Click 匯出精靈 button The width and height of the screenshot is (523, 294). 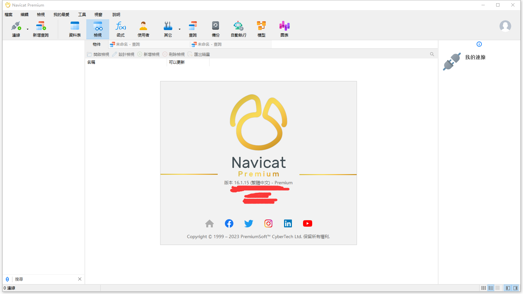(199, 54)
